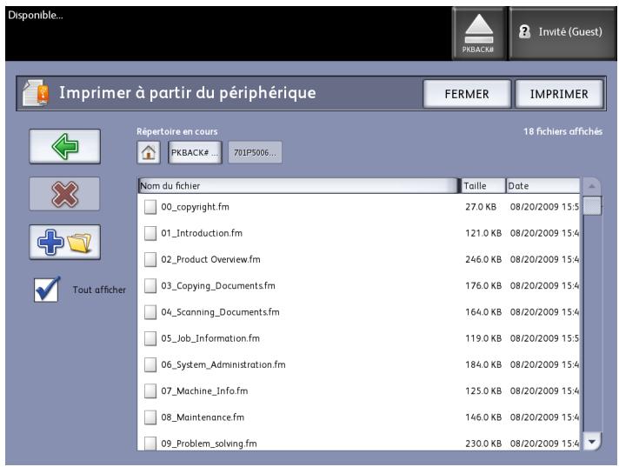This screenshot has width=619, height=467.
Task: Click the PKBACK# eject USB icon
Action: click(x=479, y=34)
